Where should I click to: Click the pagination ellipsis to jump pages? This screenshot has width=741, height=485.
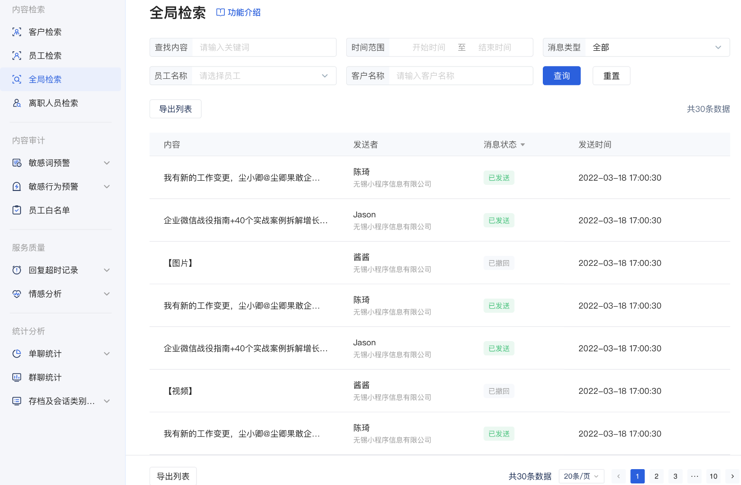(694, 476)
